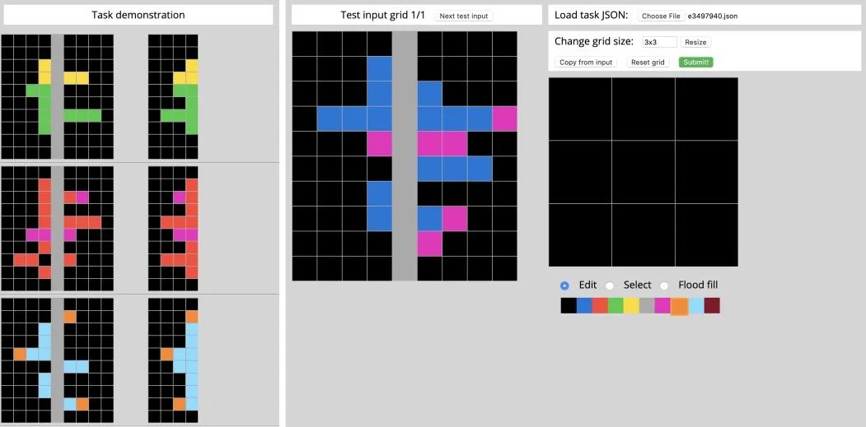
Task: Click Copy from input button
Action: point(585,63)
